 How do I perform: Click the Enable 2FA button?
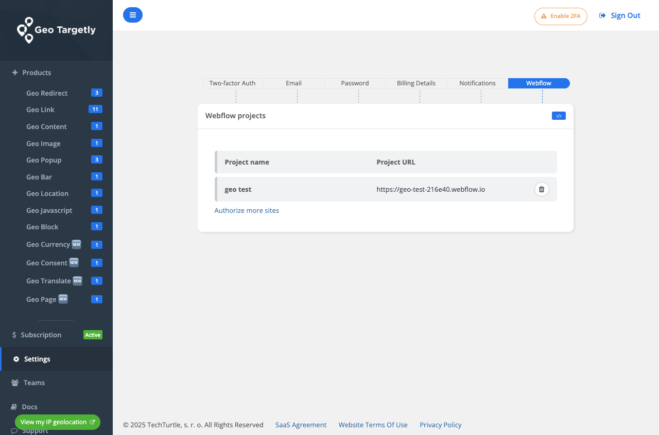[x=561, y=16]
